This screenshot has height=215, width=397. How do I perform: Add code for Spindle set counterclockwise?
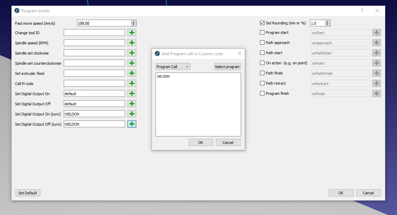(x=132, y=63)
